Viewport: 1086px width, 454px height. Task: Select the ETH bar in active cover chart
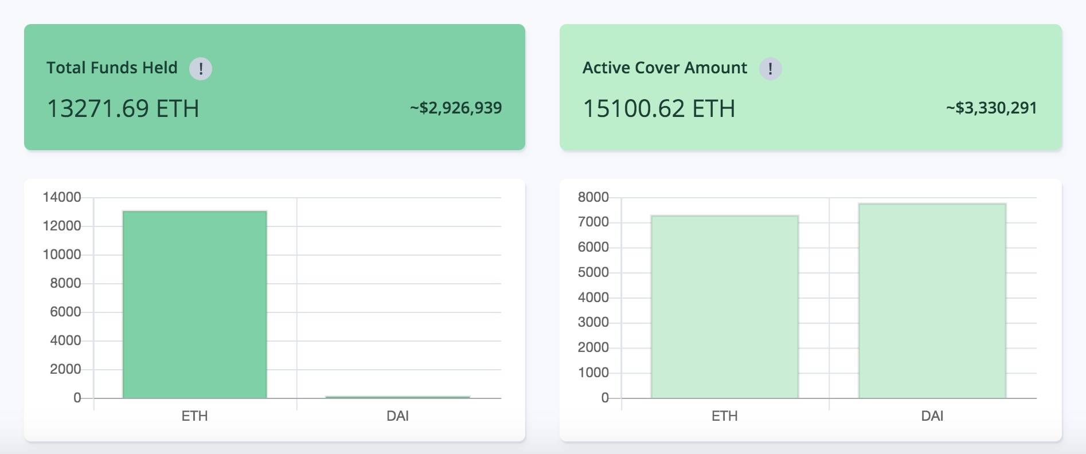click(x=725, y=307)
